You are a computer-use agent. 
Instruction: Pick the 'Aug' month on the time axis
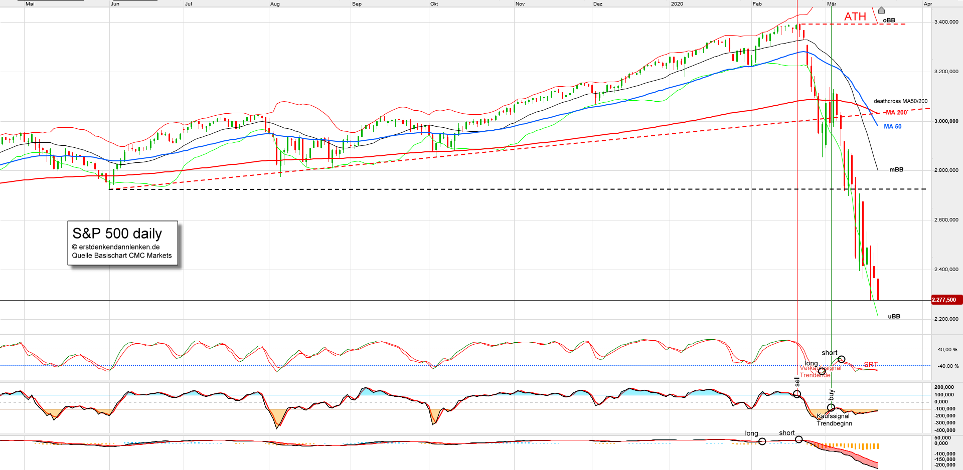coord(275,4)
